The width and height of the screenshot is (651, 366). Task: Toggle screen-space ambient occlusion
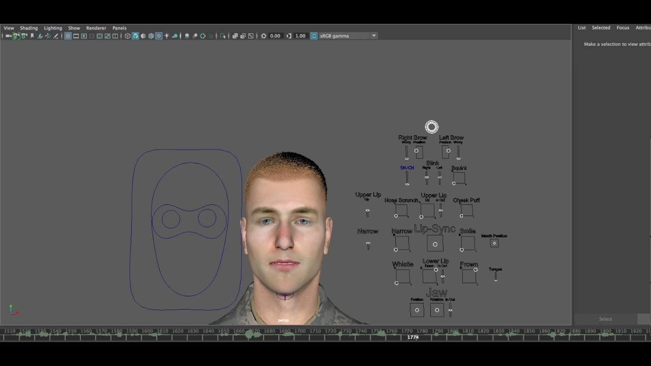[187, 36]
